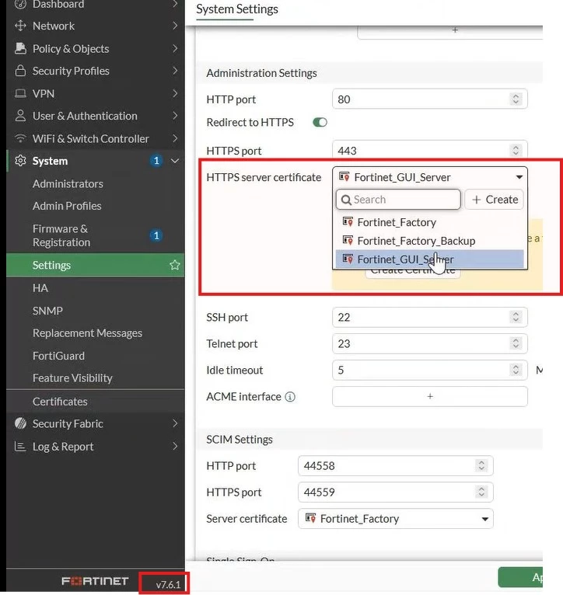Open the SNMP submenu item
563x595 pixels.
[x=47, y=311]
